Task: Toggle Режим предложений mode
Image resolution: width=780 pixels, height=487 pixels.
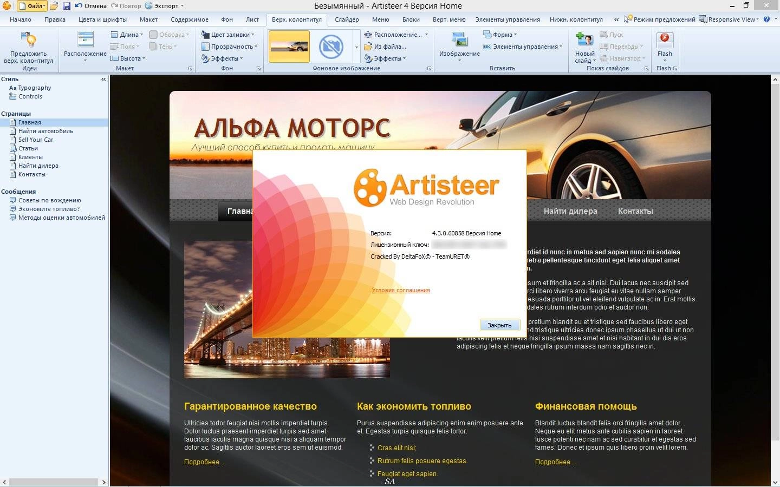Action: coord(660,19)
